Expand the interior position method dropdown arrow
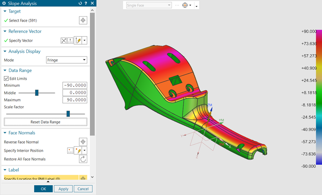This screenshot has width=322, height=195. 85,151
